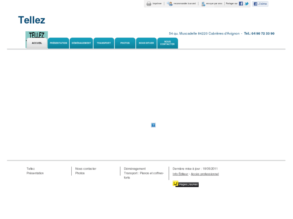Click the send-by-SMS phone icon

coord(203,4)
